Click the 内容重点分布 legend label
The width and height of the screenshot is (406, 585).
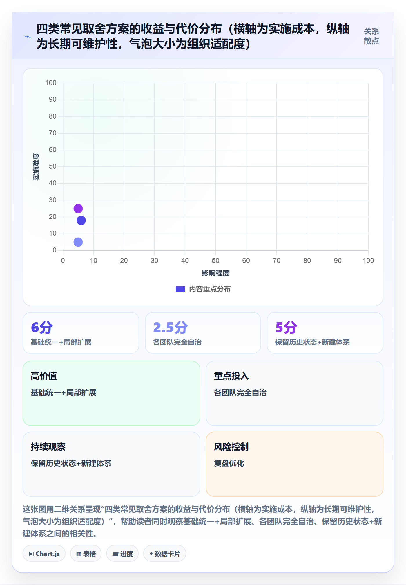[x=210, y=289]
